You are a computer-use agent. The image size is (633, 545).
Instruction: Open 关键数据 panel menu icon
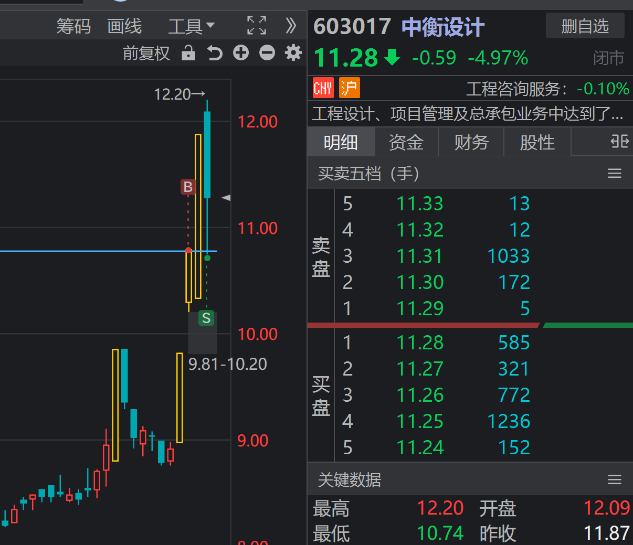(615, 479)
